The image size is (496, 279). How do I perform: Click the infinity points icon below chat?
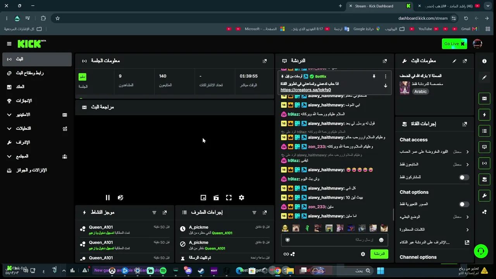click(286, 254)
